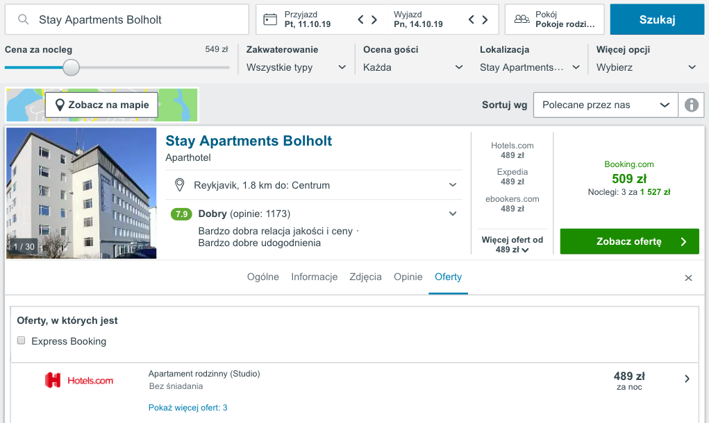Click Pokaż więcej ofert: 3 link

click(187, 408)
